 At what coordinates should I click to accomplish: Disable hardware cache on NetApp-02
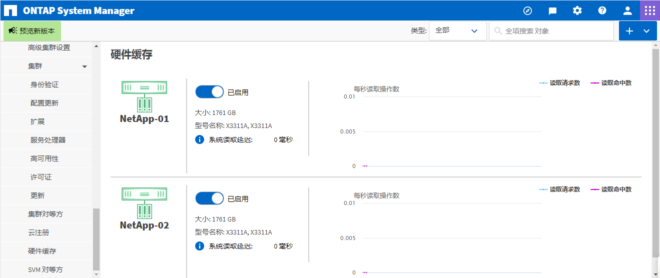[209, 198]
